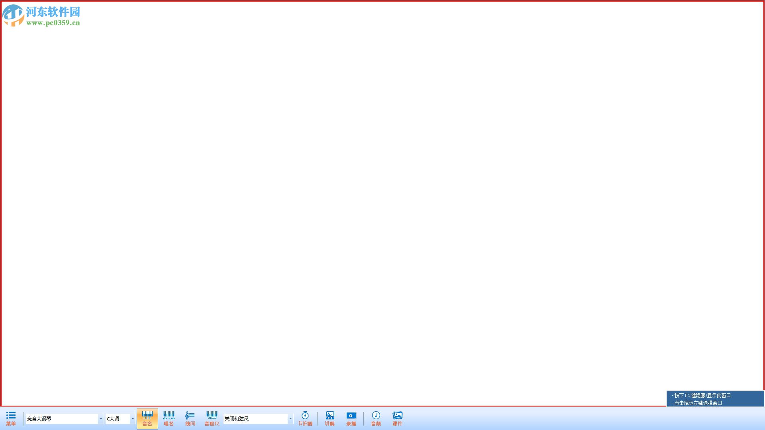Expand the C大调 key dropdown
This screenshot has width=765, height=430.
click(133, 418)
